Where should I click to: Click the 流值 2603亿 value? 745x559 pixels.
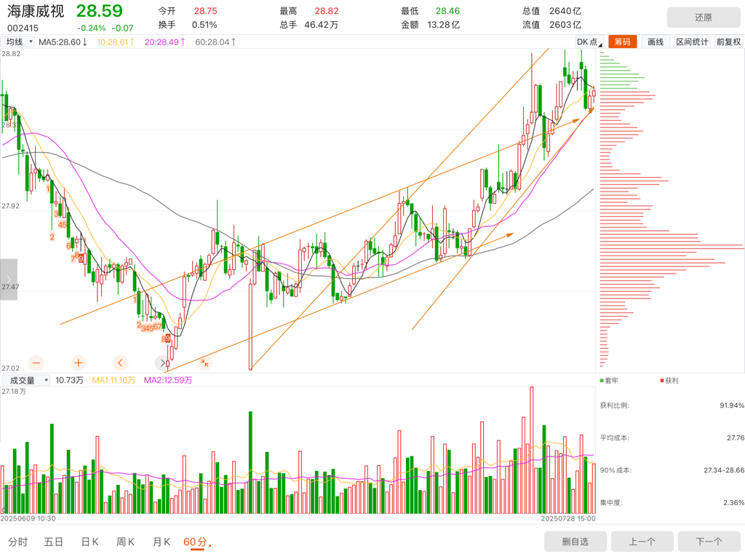point(565,25)
